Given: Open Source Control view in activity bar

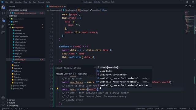Looking at the screenshot, I should pos(3,20).
